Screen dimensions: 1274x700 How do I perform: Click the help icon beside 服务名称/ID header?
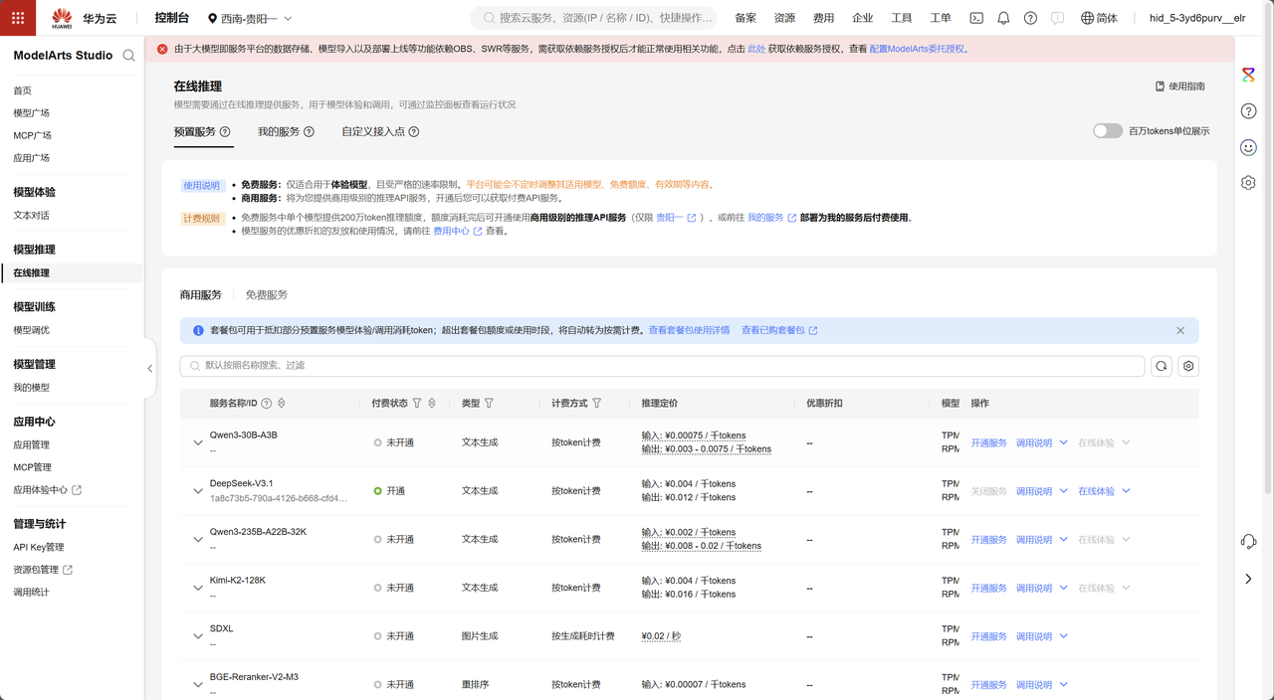(266, 403)
